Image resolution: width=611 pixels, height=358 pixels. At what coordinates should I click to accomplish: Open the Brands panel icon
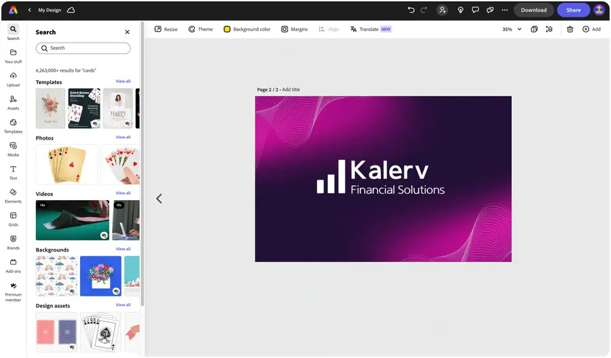tap(14, 239)
